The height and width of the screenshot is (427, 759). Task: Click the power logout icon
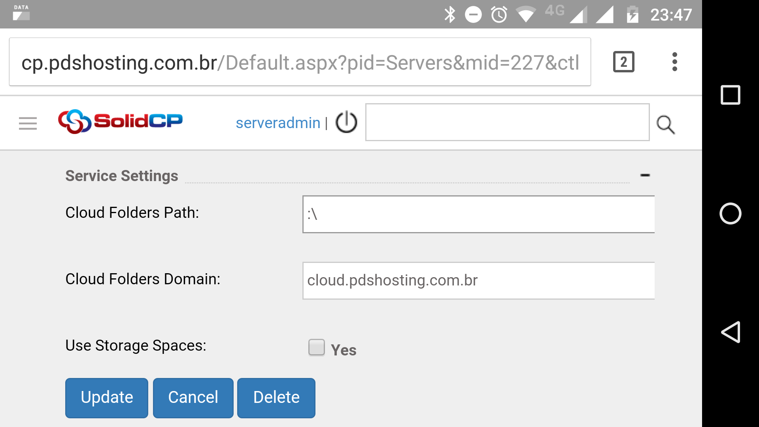coord(346,122)
